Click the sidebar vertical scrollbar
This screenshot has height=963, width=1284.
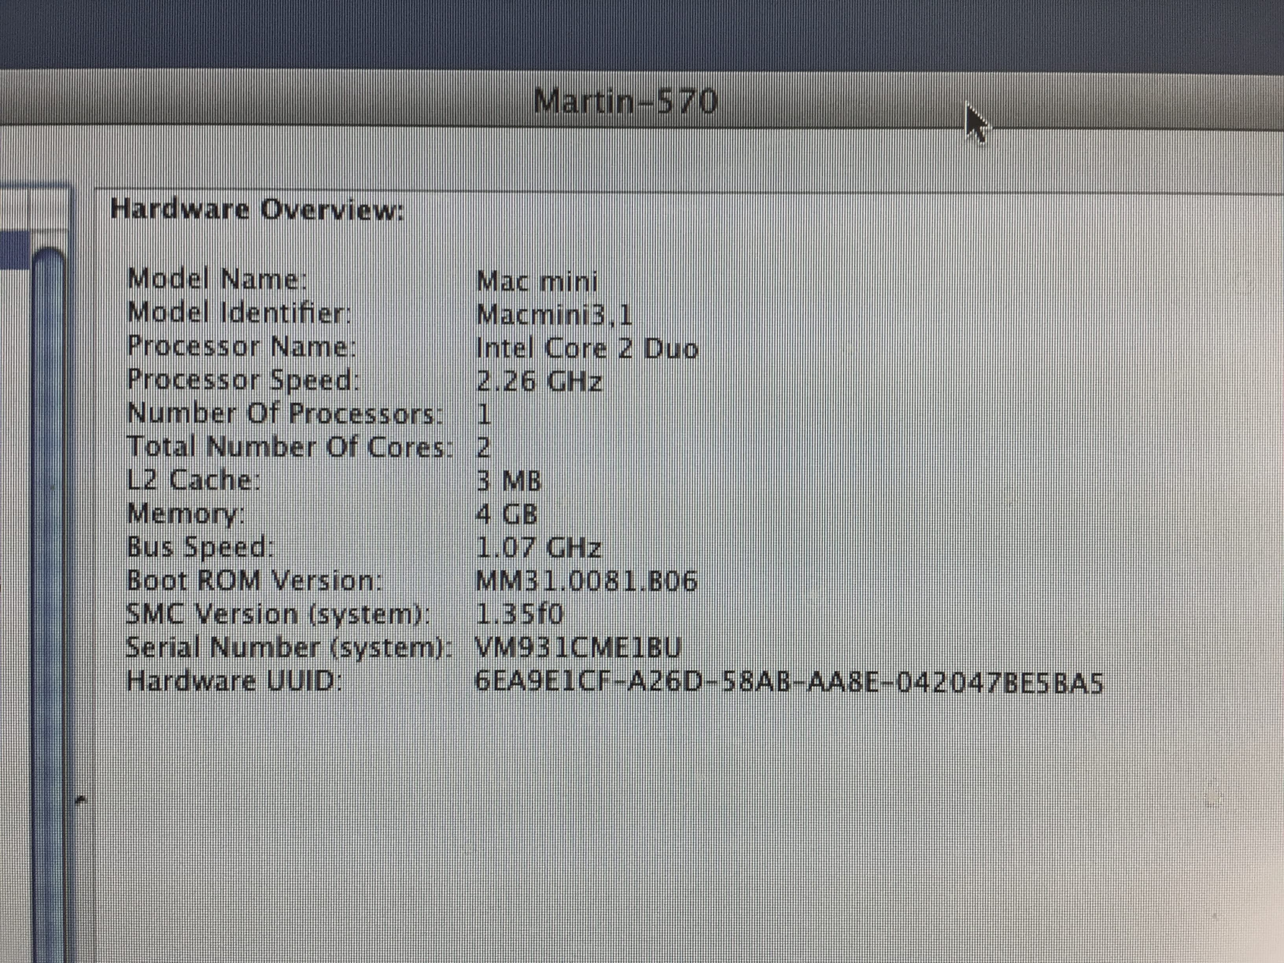[48, 522]
